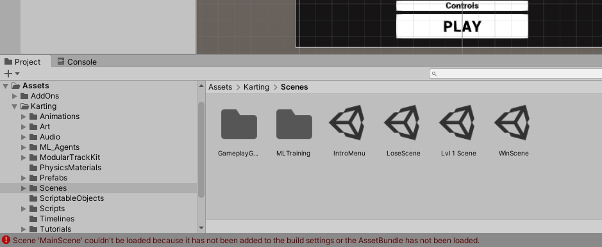Select the LoseScene Unity scene icon
This screenshot has height=247, width=602.
[403, 123]
